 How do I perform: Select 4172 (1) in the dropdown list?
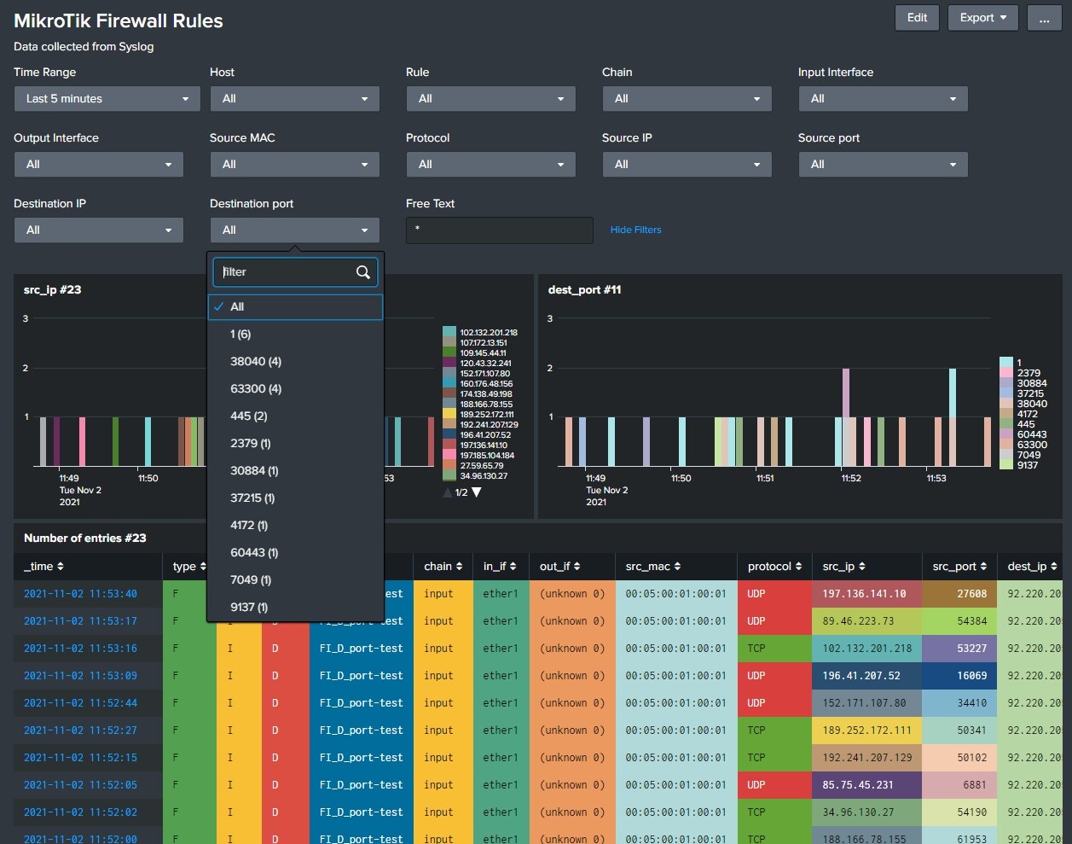pyautogui.click(x=296, y=526)
